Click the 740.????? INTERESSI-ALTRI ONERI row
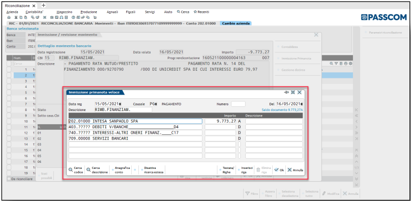Screen dimensions: 411x201 point(135,133)
